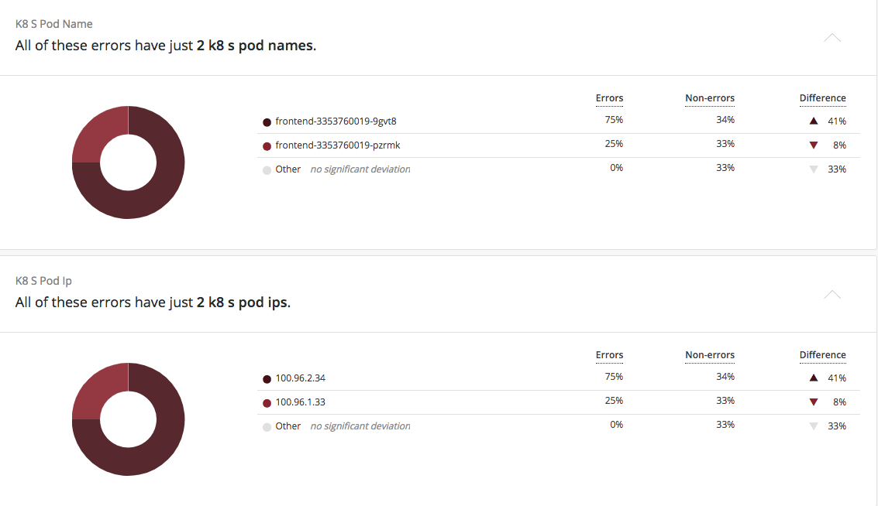Click 34% non-errors value for 9gvt8 pod

click(725, 120)
